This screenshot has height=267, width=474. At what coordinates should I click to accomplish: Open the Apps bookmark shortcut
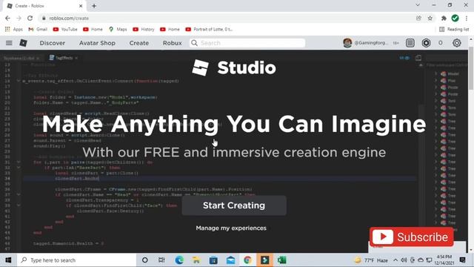[13, 30]
